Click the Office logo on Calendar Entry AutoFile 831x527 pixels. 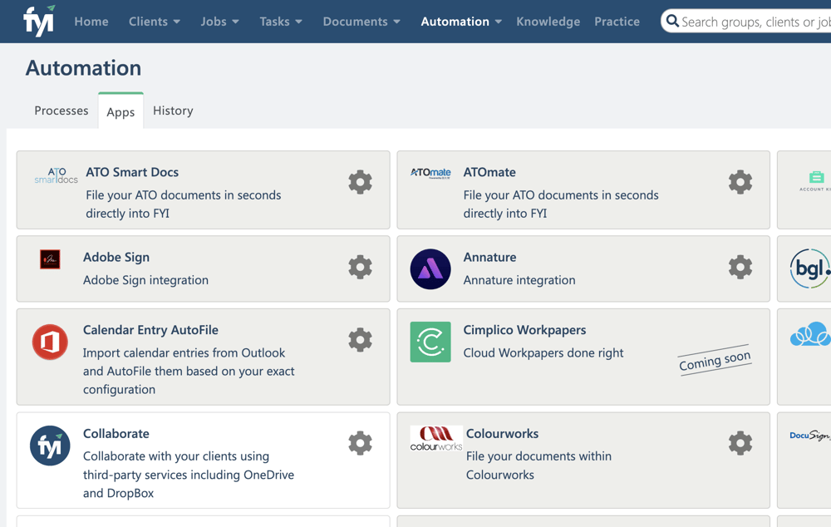pyautogui.click(x=50, y=342)
